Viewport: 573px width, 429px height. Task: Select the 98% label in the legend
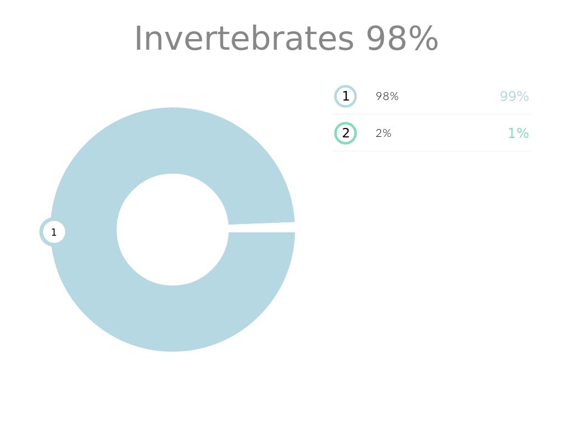pyautogui.click(x=387, y=97)
